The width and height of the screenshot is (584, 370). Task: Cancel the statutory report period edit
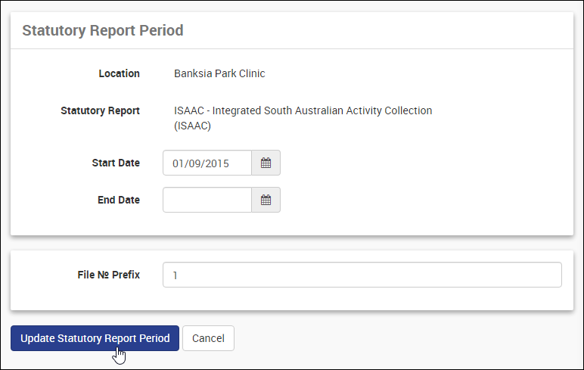coord(208,338)
